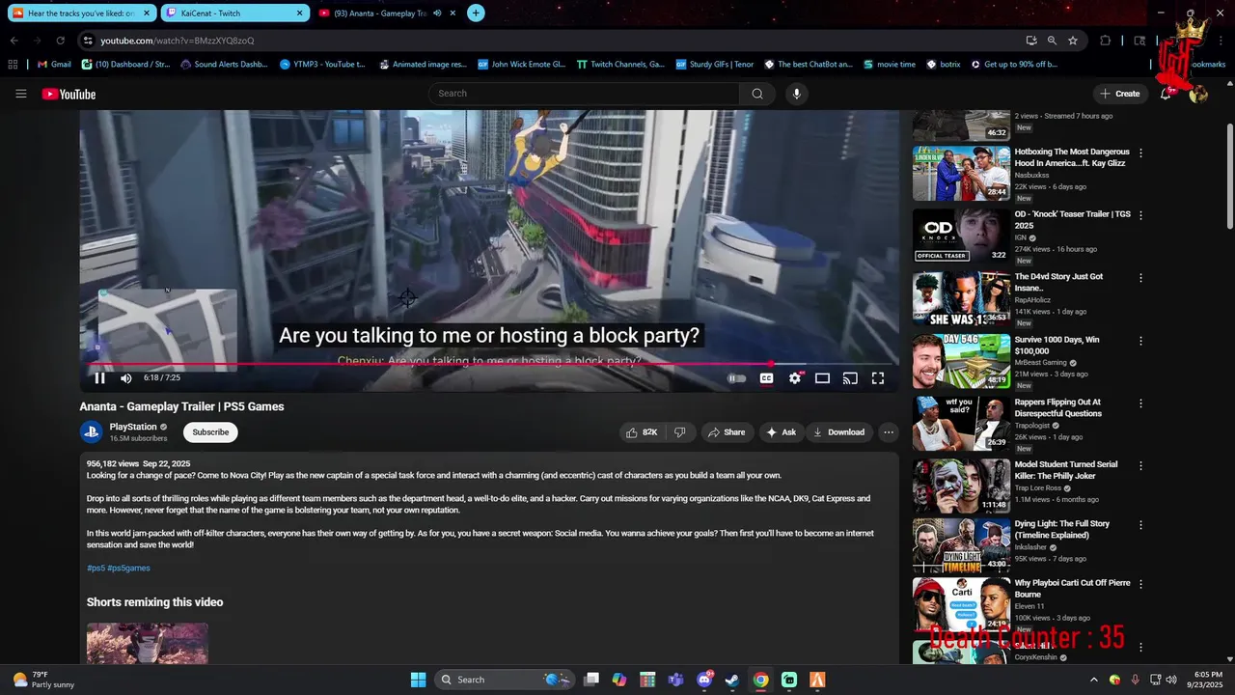The height and width of the screenshot is (695, 1235).
Task: Open the YouTube hamburger guide menu
Action: pyautogui.click(x=20, y=94)
